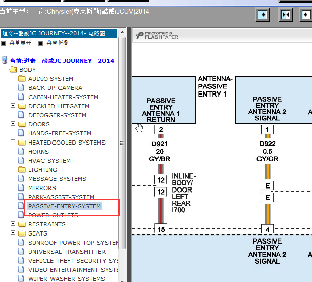
Task: Click the 菜单展开 expand-all link
Action: [20, 43]
